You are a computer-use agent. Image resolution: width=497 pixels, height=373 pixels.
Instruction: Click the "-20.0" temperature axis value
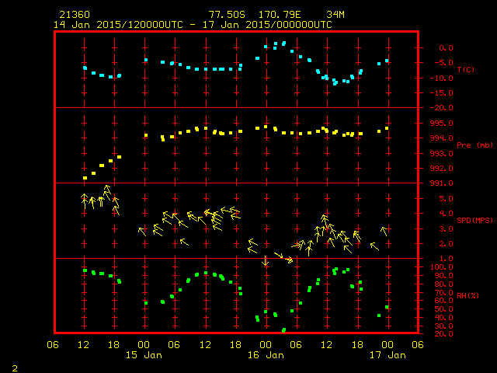pyautogui.click(x=442, y=108)
